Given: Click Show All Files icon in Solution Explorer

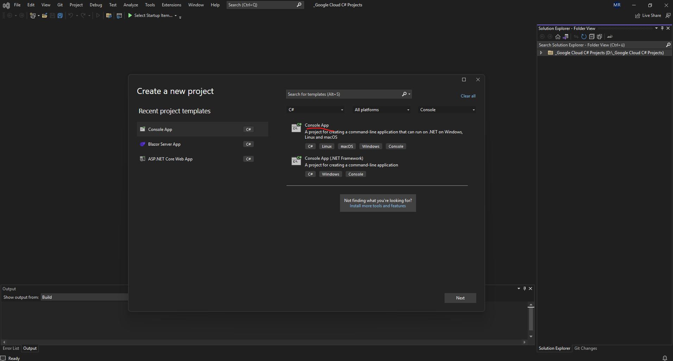Looking at the screenshot, I should [x=599, y=37].
